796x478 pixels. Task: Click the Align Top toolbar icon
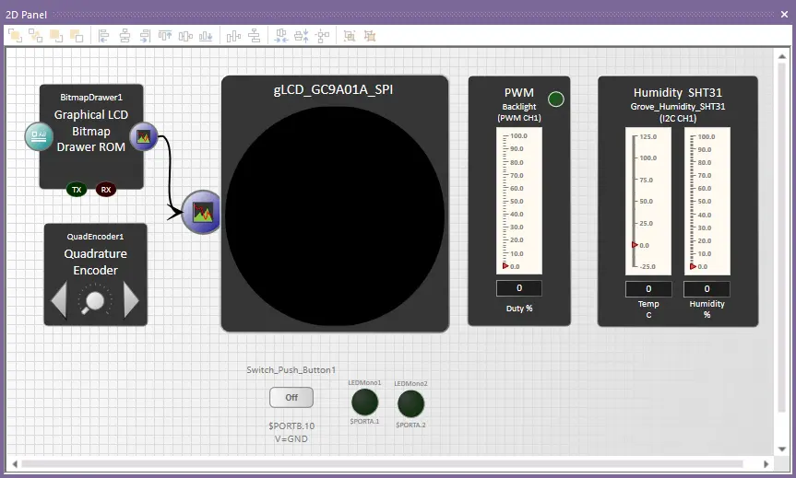(165, 36)
